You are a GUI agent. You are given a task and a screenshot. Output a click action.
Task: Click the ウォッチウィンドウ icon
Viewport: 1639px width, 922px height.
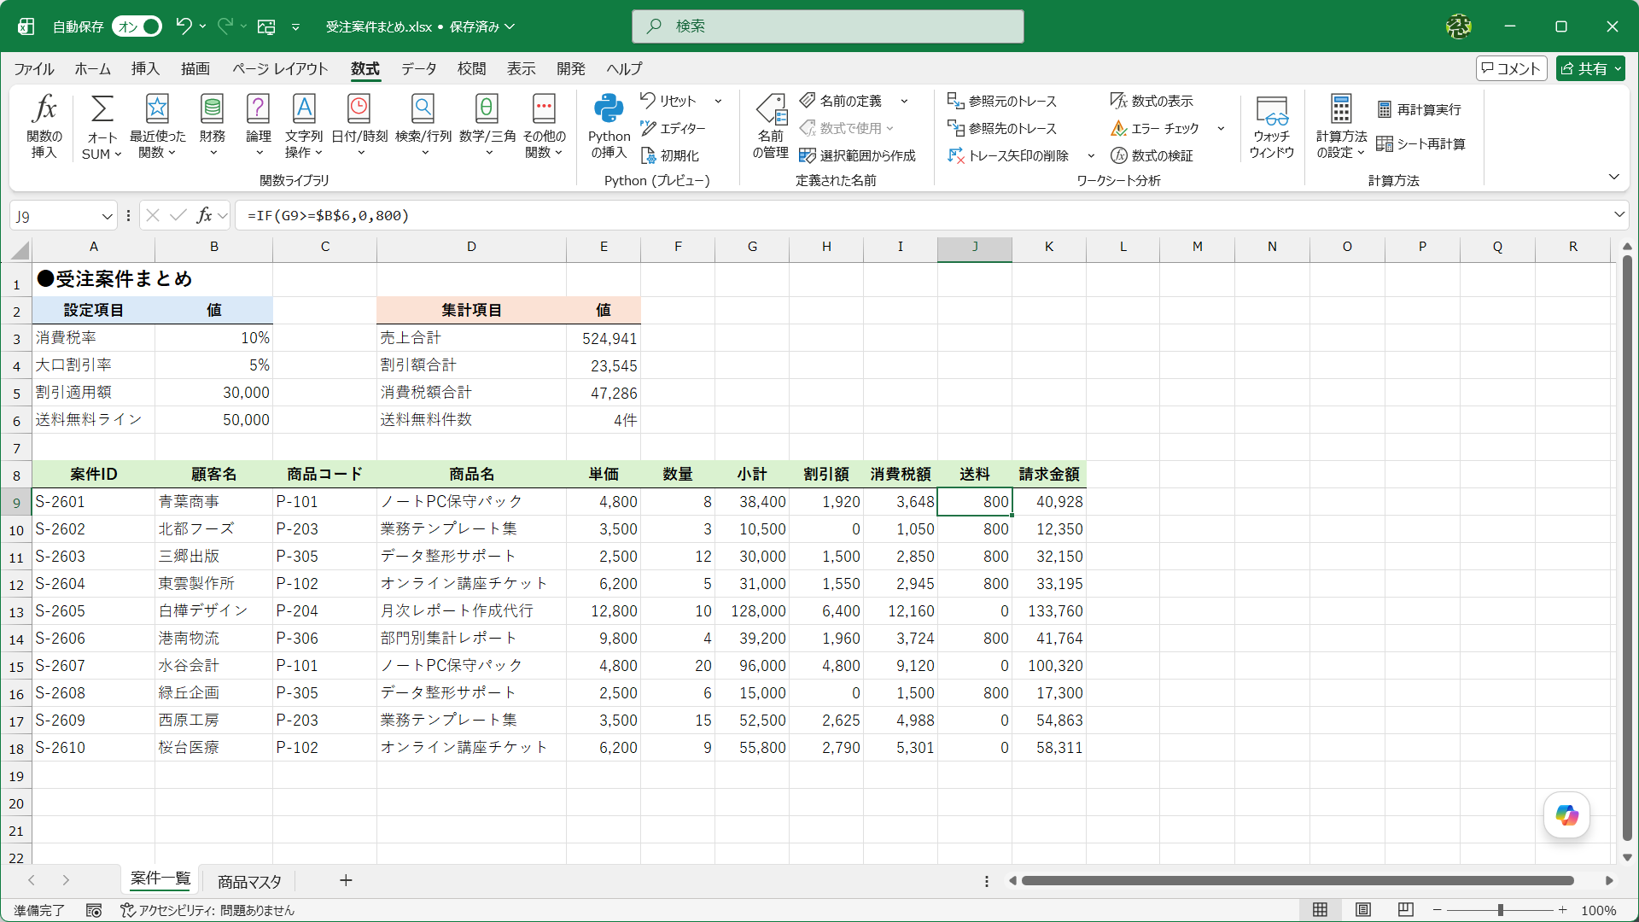tap(1271, 126)
